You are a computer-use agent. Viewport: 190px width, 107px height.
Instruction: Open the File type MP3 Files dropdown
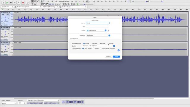point(98,35)
